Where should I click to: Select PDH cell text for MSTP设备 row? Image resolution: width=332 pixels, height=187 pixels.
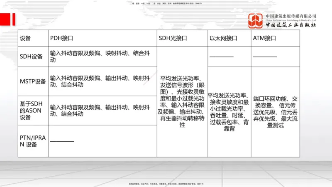100,81
